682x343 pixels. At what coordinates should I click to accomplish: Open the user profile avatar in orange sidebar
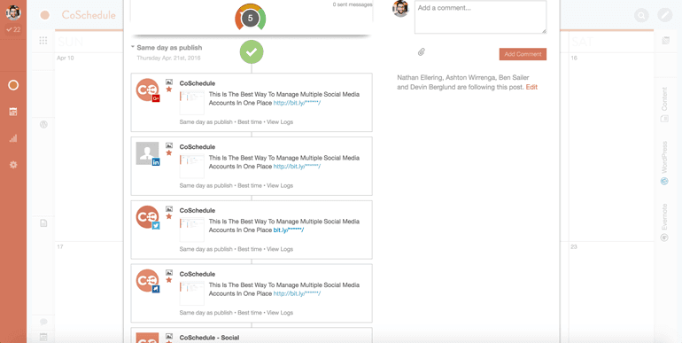13,12
